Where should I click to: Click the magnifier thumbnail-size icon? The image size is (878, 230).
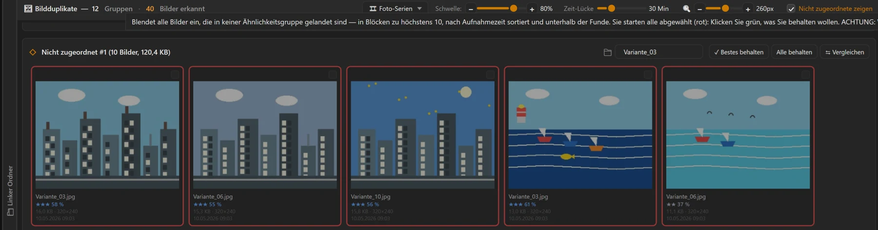[x=686, y=9]
